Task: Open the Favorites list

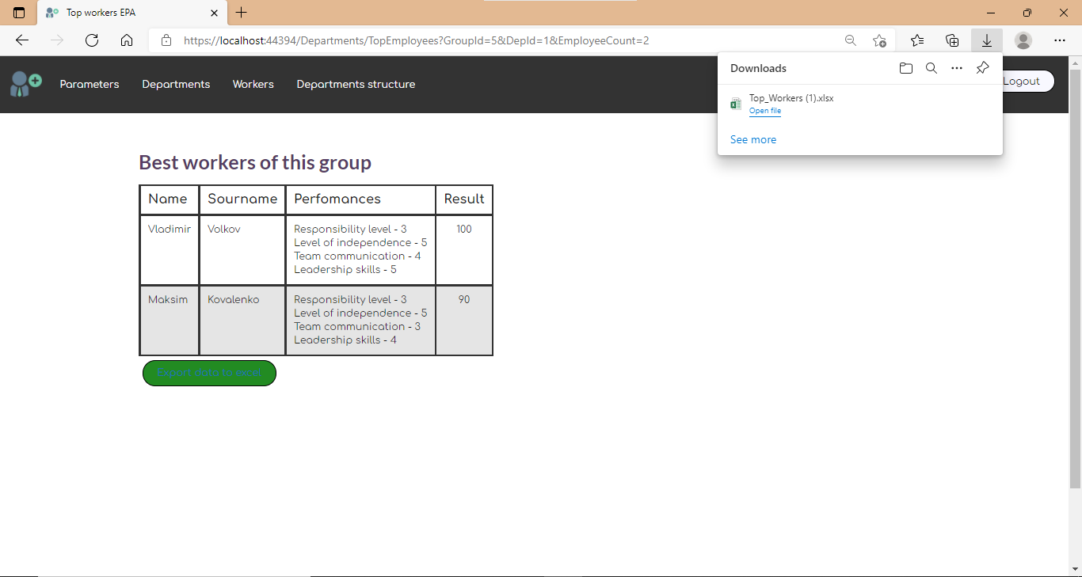Action: 917,40
